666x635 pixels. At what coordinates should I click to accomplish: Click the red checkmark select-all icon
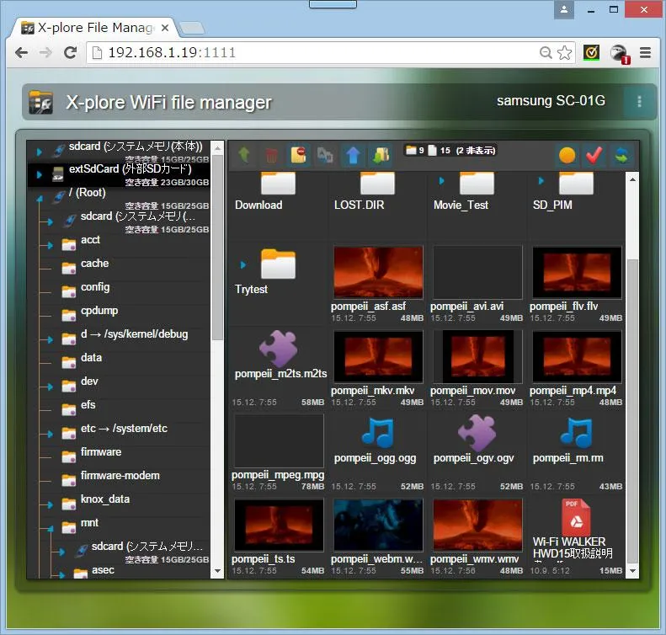point(594,156)
